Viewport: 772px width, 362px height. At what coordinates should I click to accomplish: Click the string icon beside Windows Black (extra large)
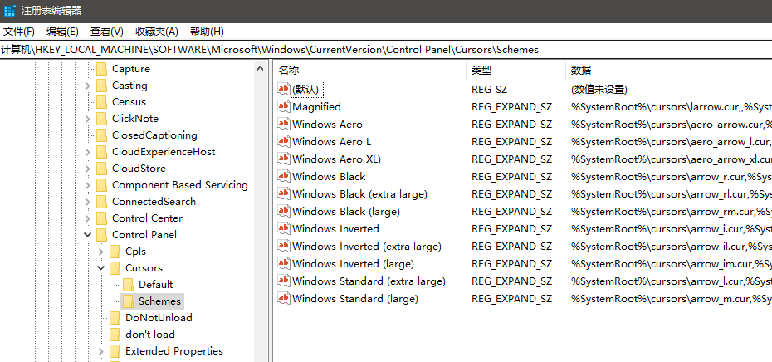(284, 193)
